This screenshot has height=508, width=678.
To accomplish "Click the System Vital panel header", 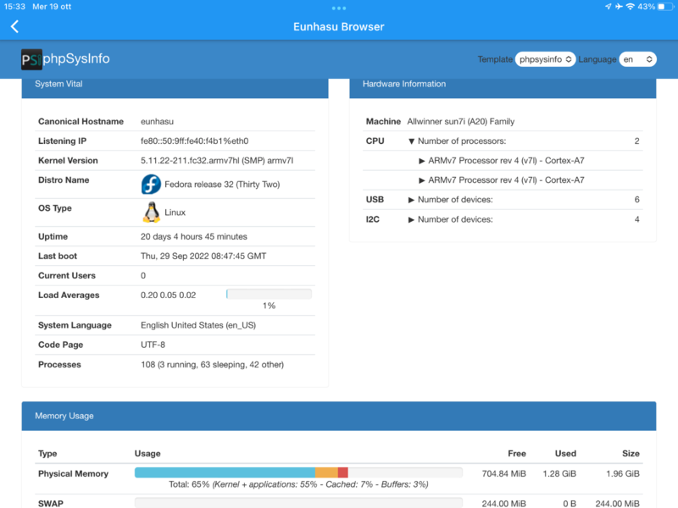I will (175, 85).
